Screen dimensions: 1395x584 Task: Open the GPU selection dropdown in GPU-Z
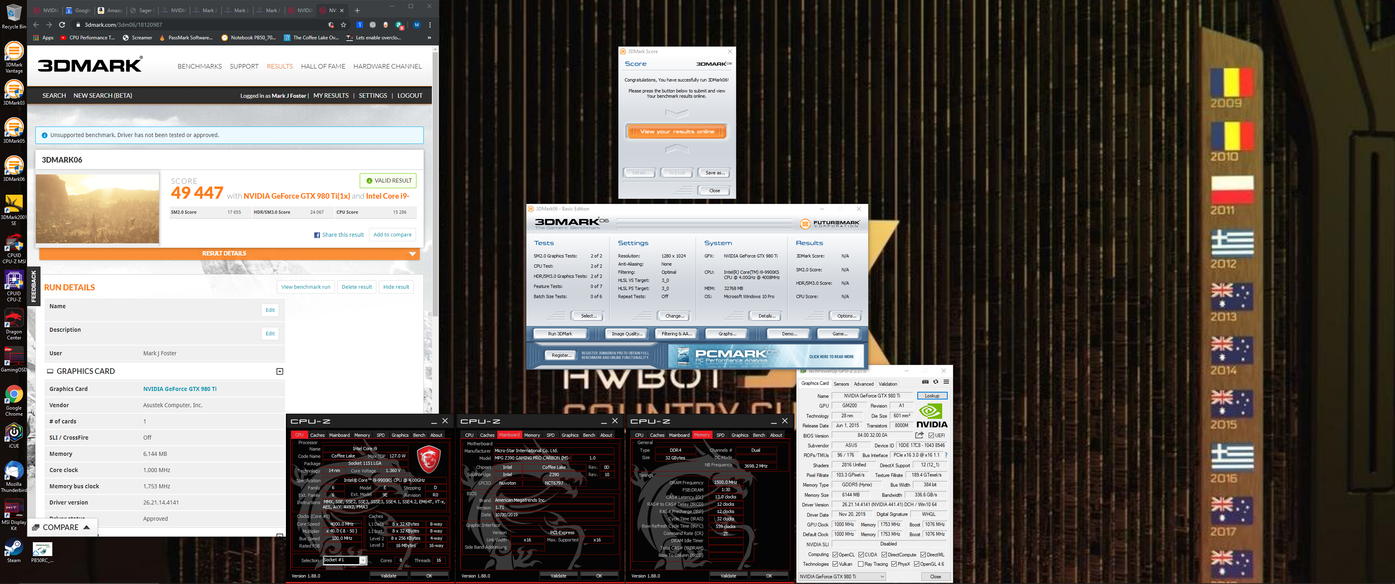[x=842, y=576]
